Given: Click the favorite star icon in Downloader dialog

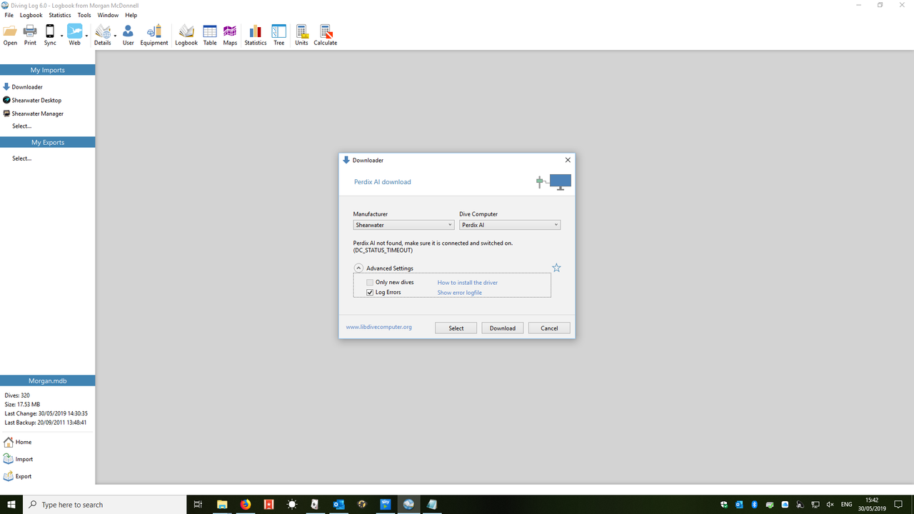Looking at the screenshot, I should point(556,268).
